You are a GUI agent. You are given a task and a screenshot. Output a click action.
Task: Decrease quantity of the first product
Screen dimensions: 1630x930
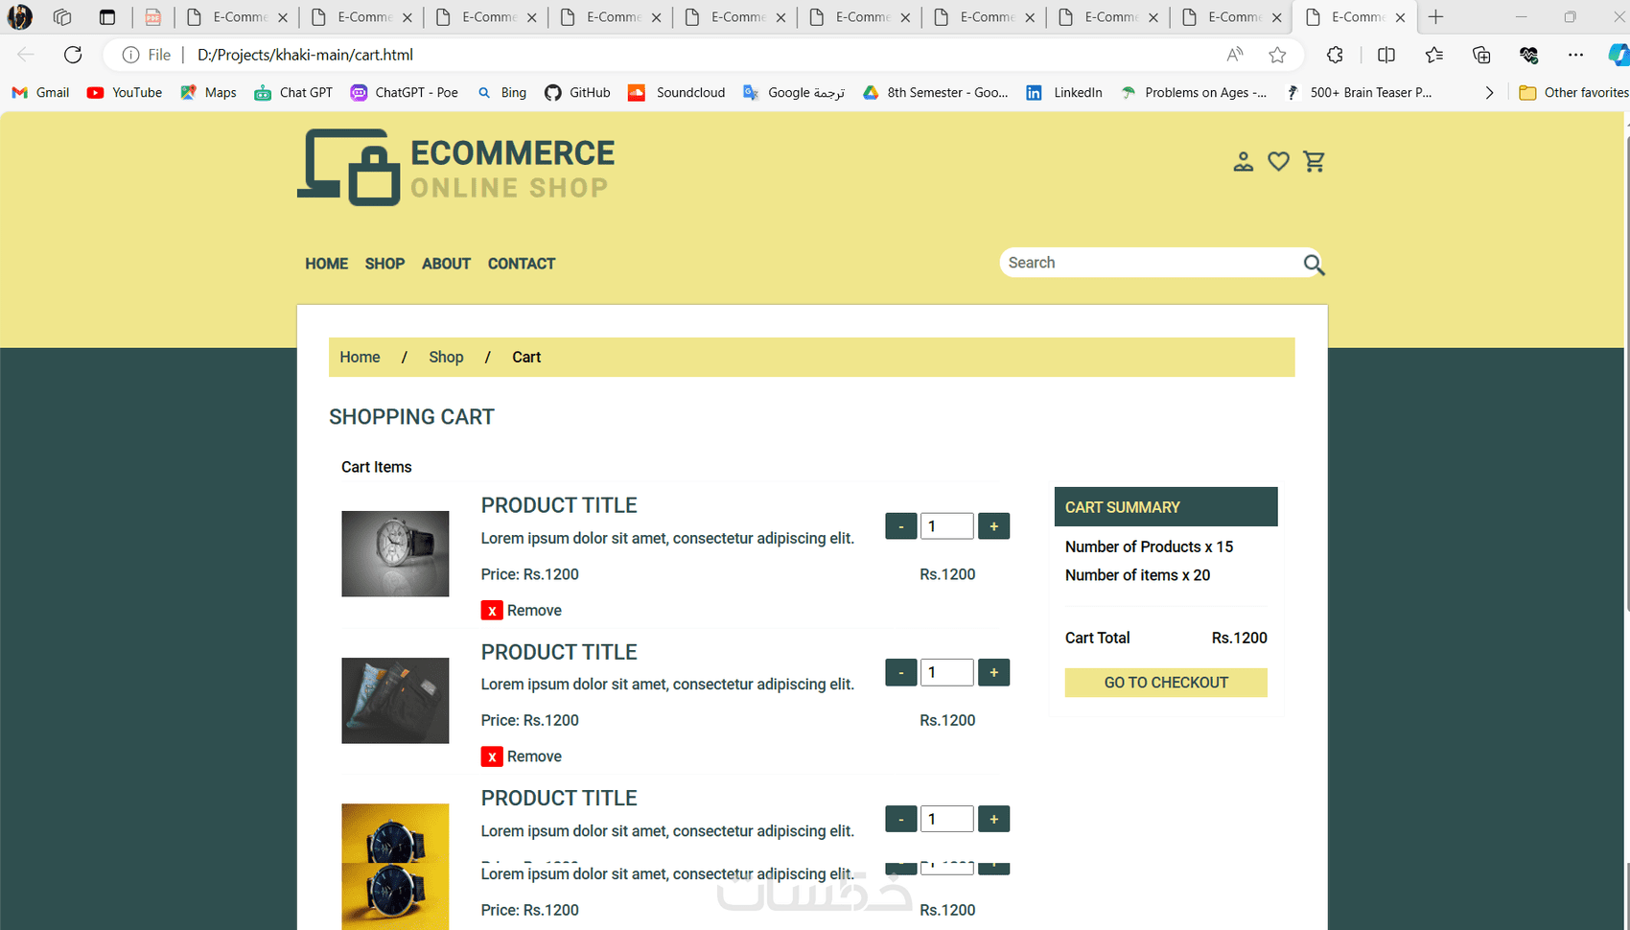click(x=901, y=526)
